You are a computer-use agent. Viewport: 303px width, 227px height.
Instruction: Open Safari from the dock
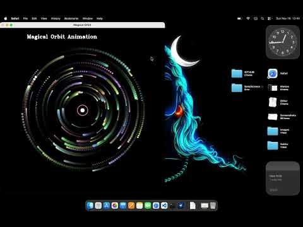click(x=156, y=206)
